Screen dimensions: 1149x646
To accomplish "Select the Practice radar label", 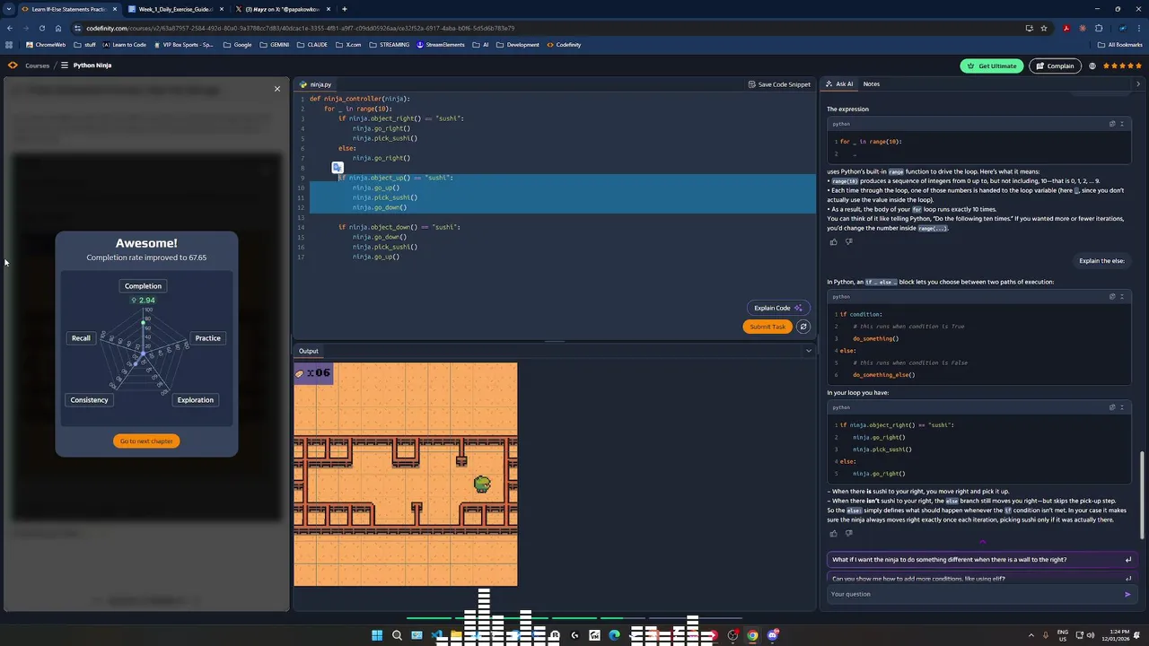I will pos(207,338).
